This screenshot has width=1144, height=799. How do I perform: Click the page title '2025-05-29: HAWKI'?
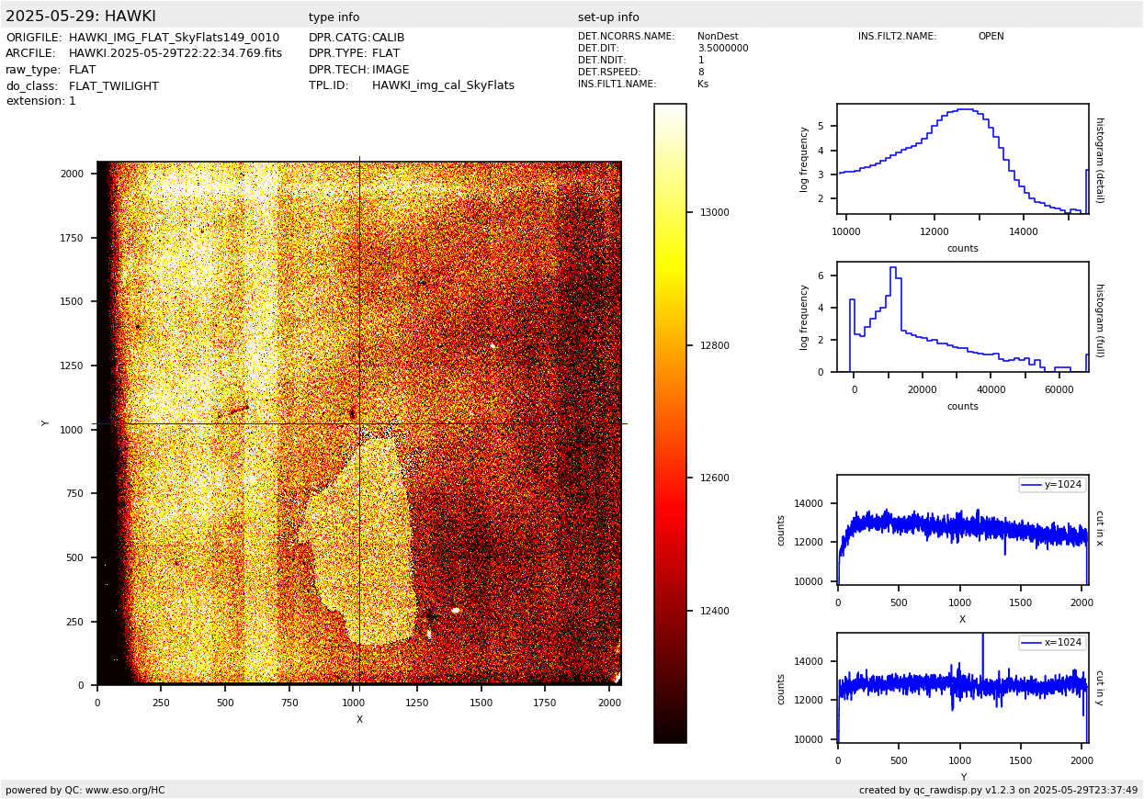pos(81,17)
